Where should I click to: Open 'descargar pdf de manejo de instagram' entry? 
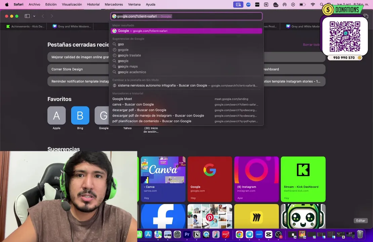pyautogui.click(x=186, y=116)
